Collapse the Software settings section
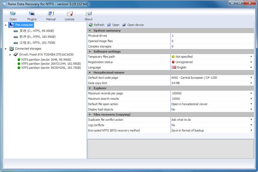258x172 pixels. coord(90,52)
